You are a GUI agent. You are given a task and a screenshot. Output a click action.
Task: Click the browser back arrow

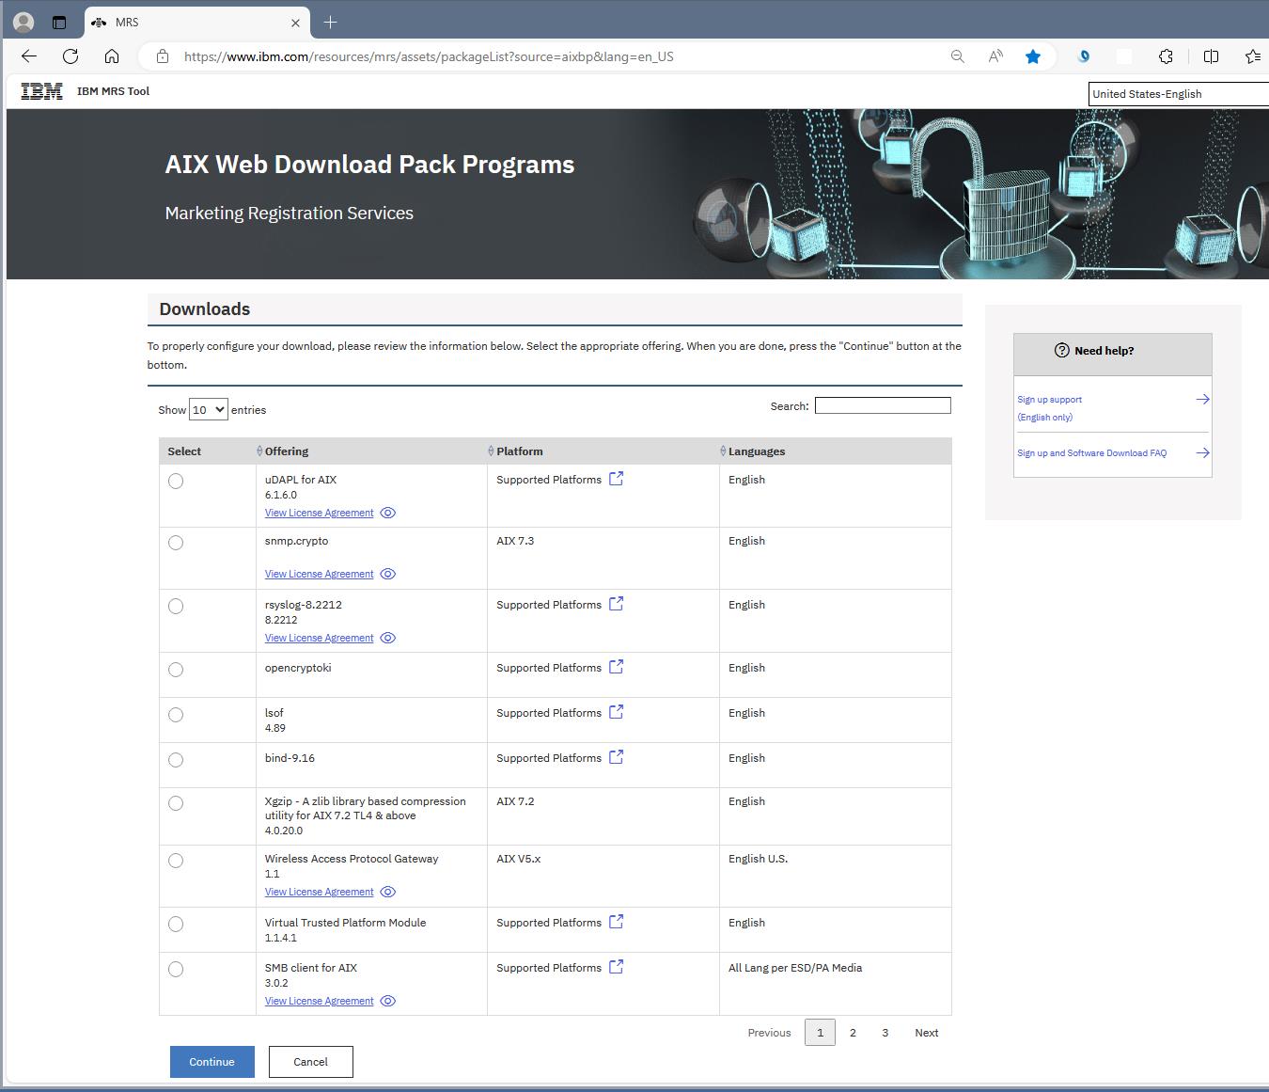pyautogui.click(x=29, y=56)
